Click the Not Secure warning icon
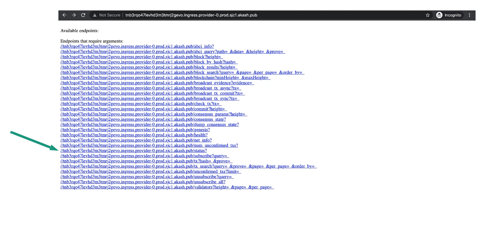Image resolution: width=486 pixels, height=227 pixels. pos(95,15)
